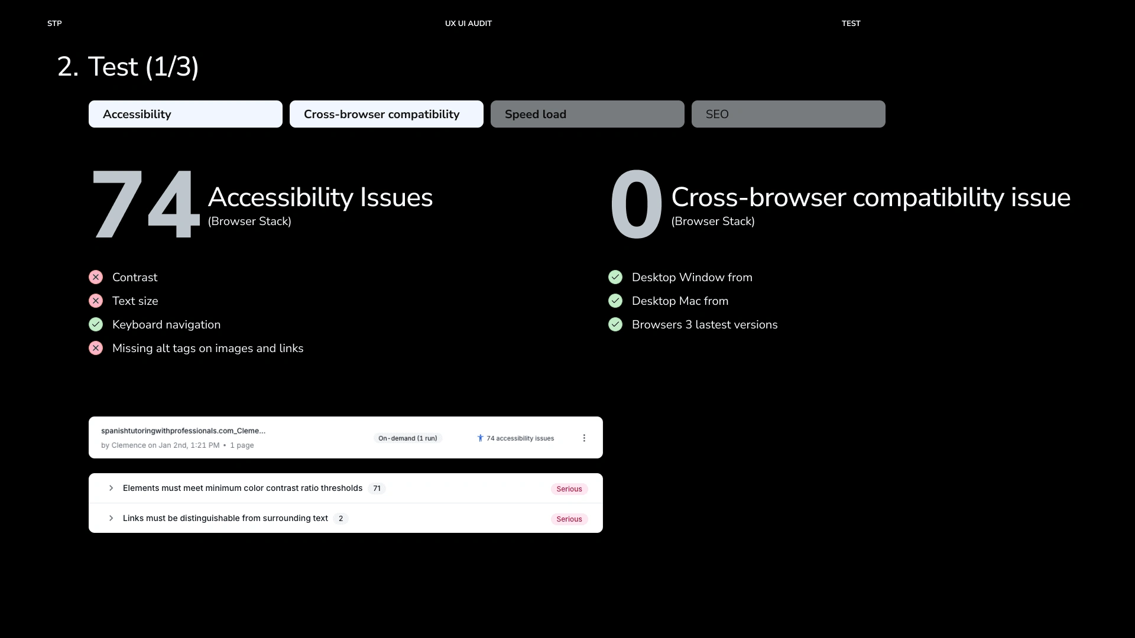Click the red cross icon beside Contrast

pyautogui.click(x=96, y=277)
